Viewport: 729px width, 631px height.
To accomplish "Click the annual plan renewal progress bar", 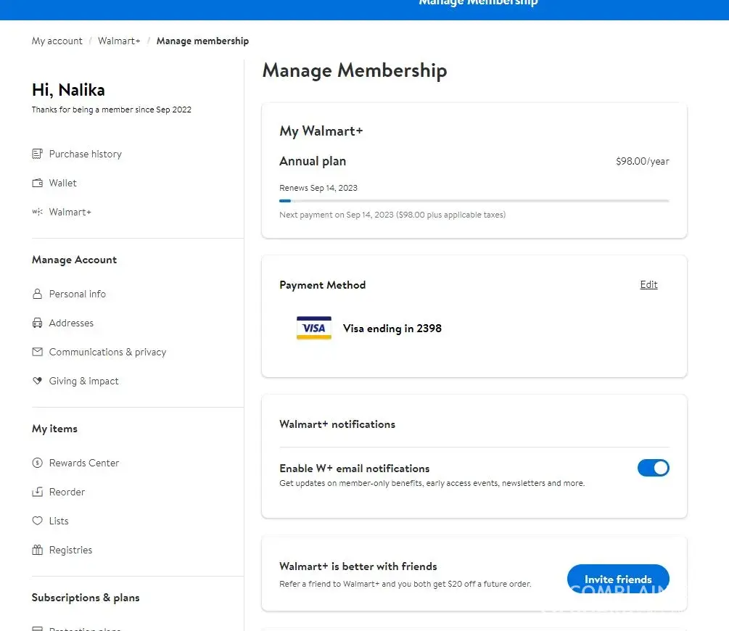I will pyautogui.click(x=474, y=201).
